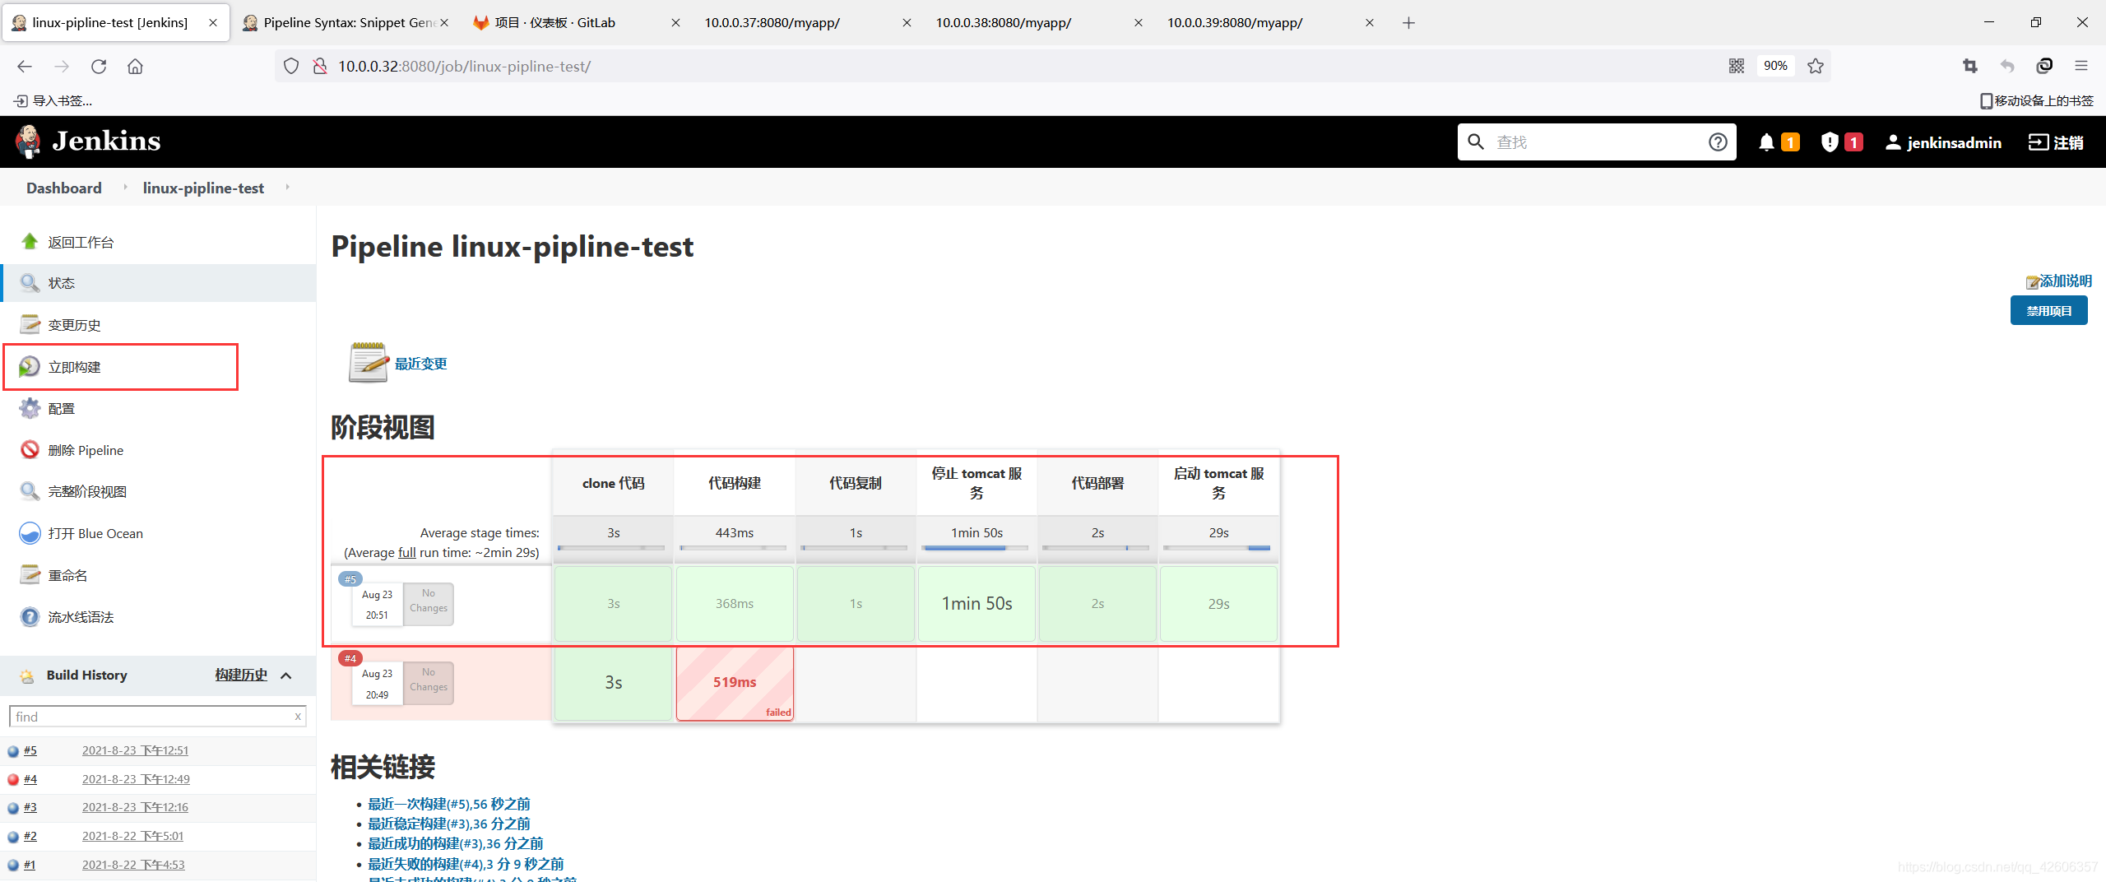Open link 最近失败的构建(#4)
This screenshot has height=882, width=2106.
pos(466,864)
